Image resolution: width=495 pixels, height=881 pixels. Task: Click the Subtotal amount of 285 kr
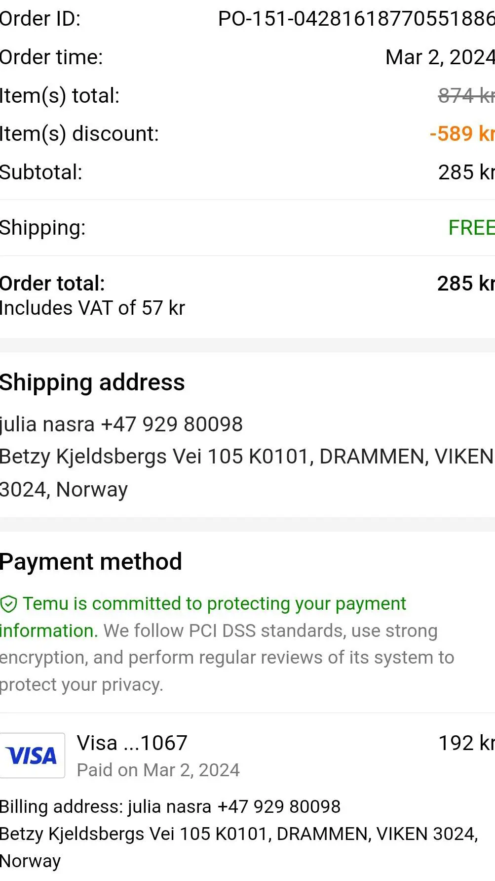(x=466, y=172)
